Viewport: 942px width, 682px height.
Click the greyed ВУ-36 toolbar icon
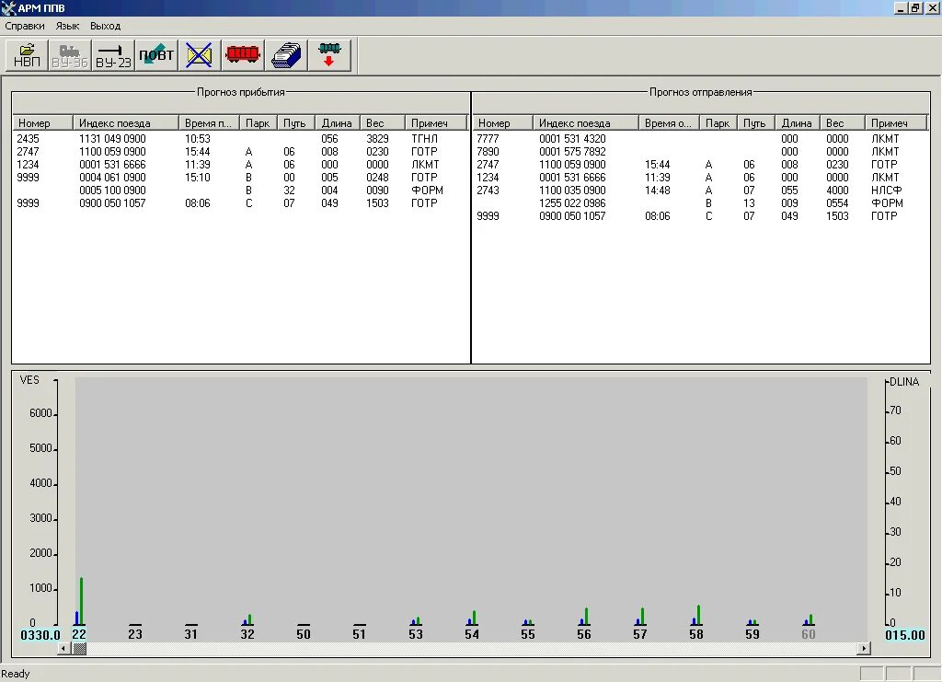click(x=70, y=55)
